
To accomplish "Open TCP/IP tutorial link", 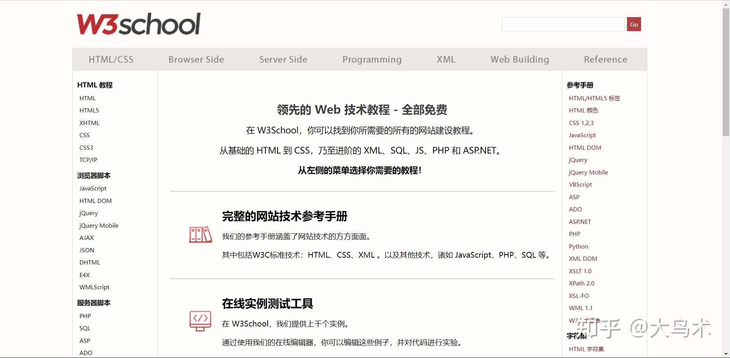I will click(88, 160).
